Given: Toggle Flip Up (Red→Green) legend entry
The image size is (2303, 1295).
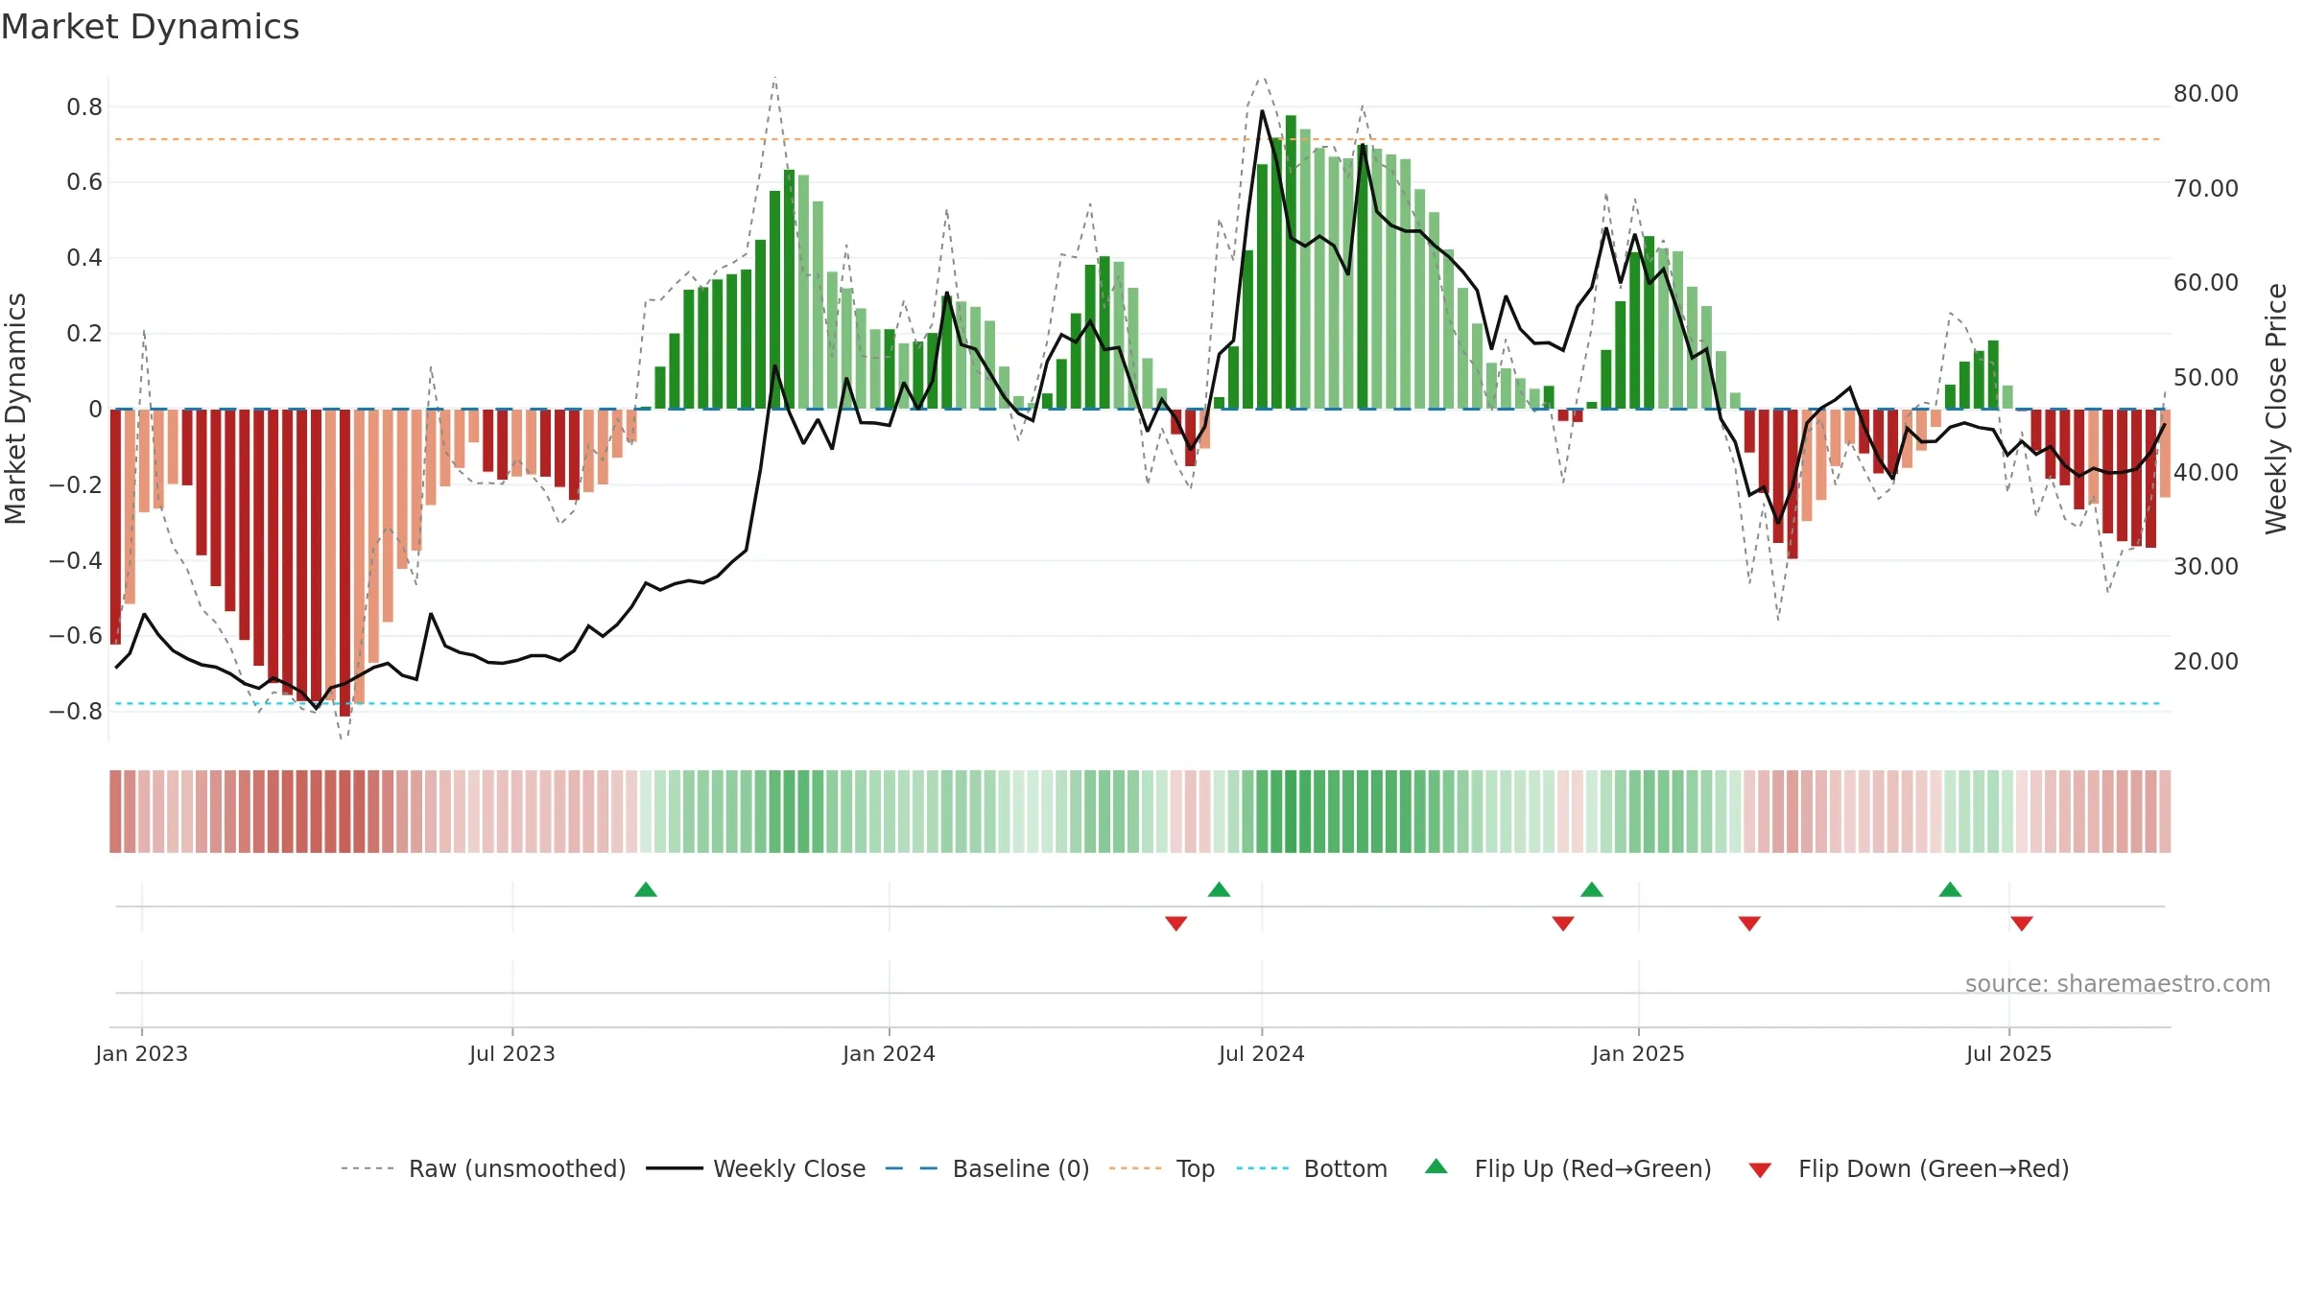Looking at the screenshot, I should (1568, 1168).
